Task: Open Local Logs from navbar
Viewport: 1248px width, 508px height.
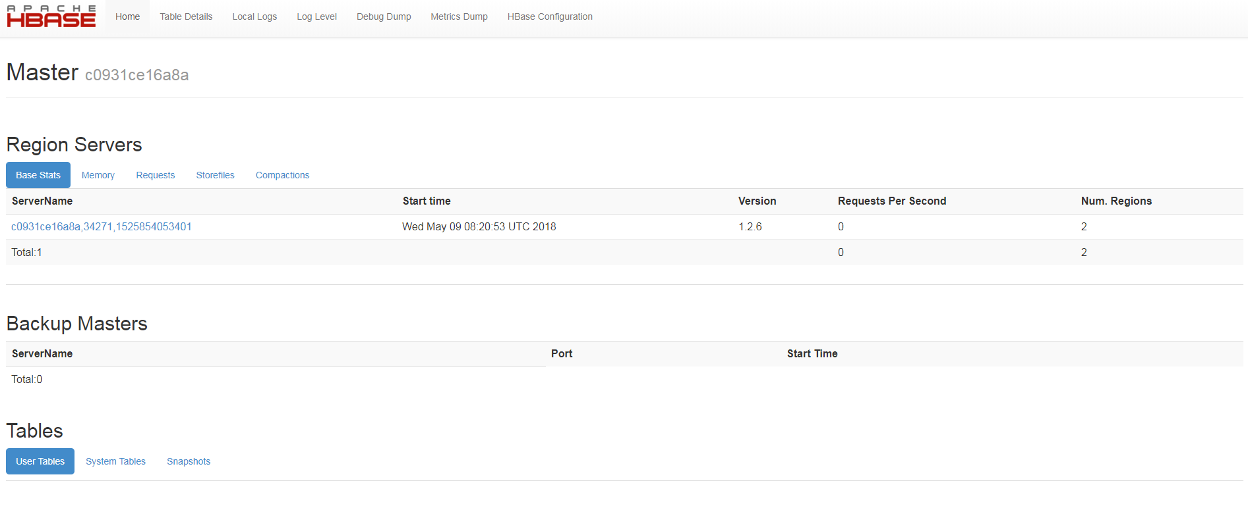Action: (x=254, y=17)
